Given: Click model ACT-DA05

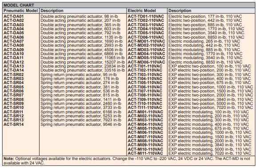Looking at the screenshot, I should [14, 33].
